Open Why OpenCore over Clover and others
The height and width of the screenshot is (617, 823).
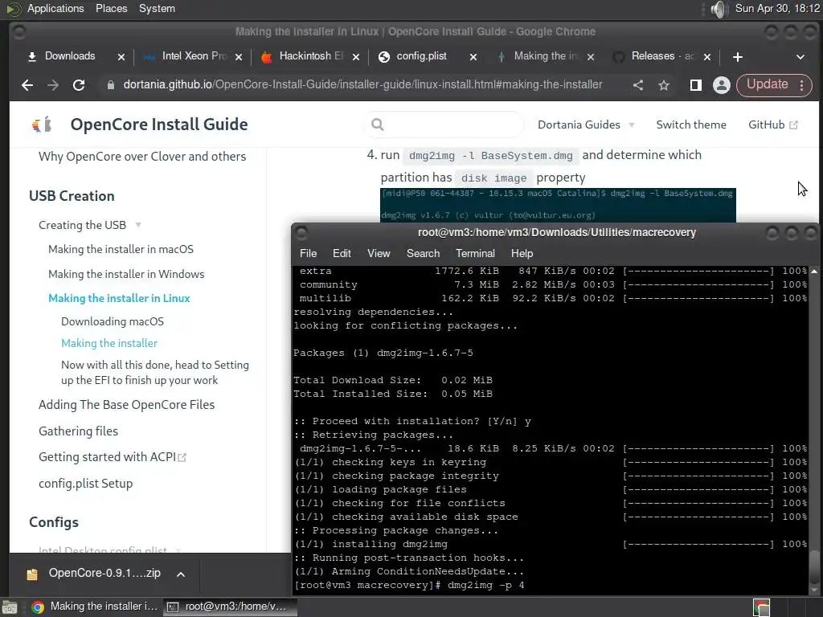click(x=142, y=157)
